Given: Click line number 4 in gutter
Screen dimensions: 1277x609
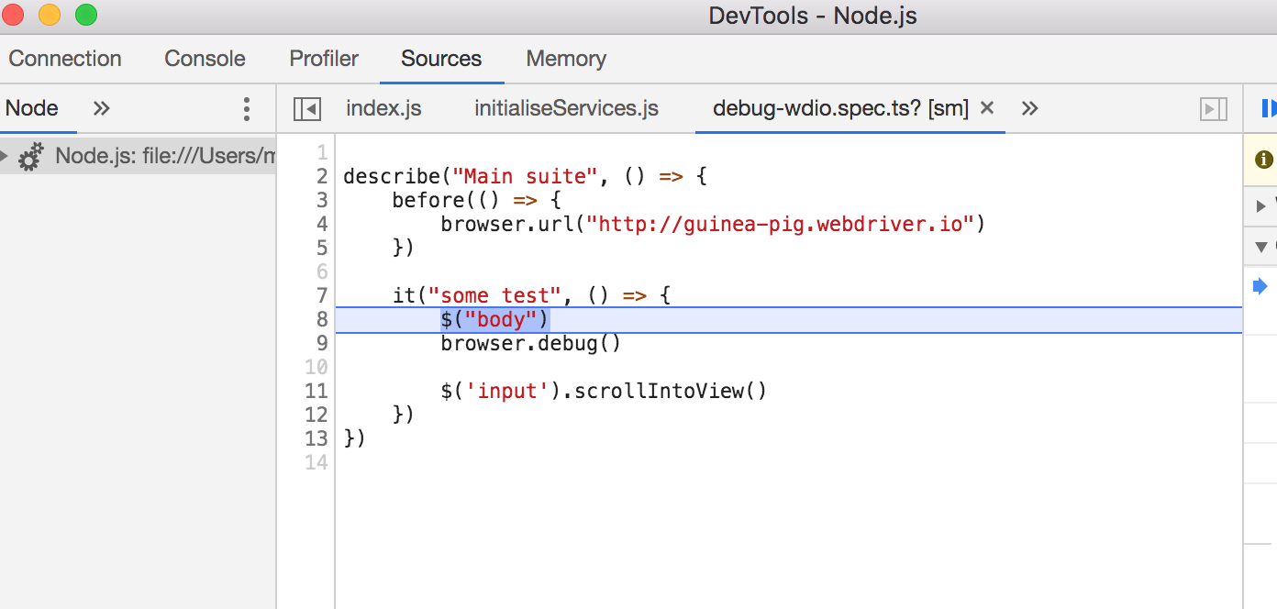Looking at the screenshot, I should (321, 224).
